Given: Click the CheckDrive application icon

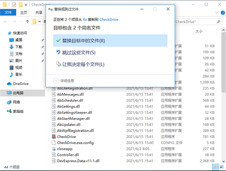Looking at the screenshot, I should coord(54,137).
